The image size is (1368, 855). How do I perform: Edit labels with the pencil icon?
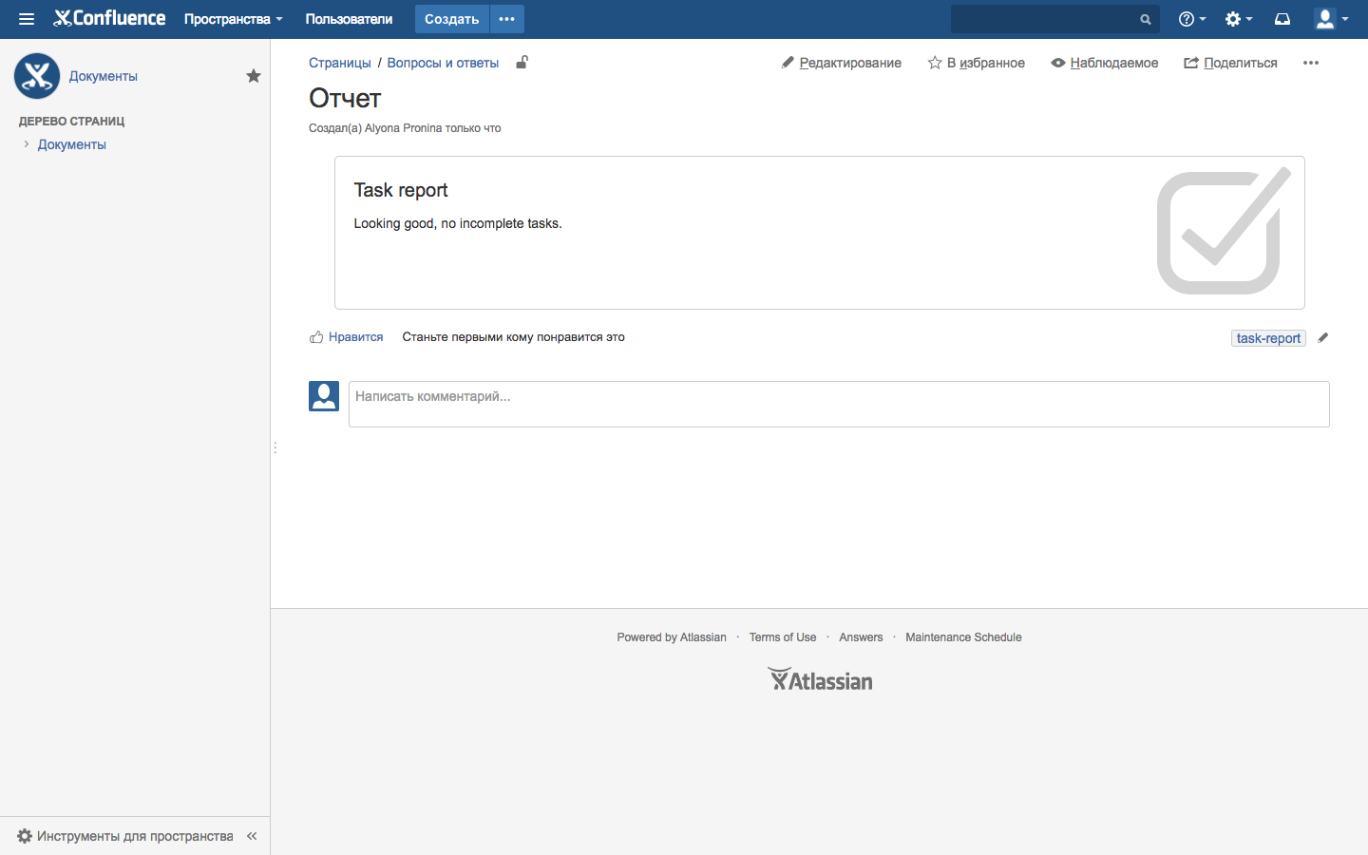1323,337
